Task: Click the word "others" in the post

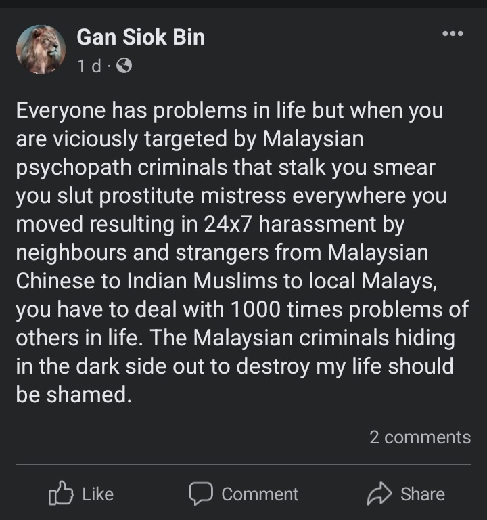Action: click(x=47, y=338)
